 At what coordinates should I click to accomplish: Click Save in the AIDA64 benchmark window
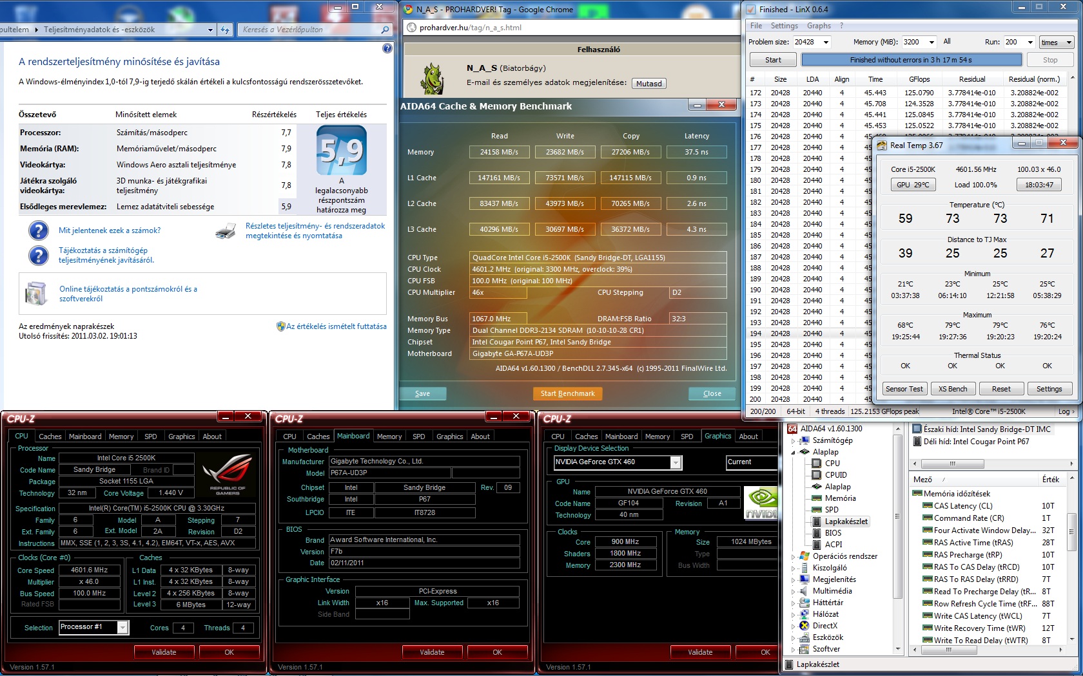tap(422, 393)
